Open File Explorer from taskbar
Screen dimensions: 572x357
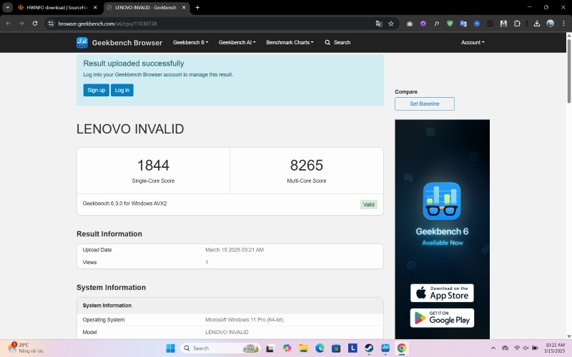(303, 348)
